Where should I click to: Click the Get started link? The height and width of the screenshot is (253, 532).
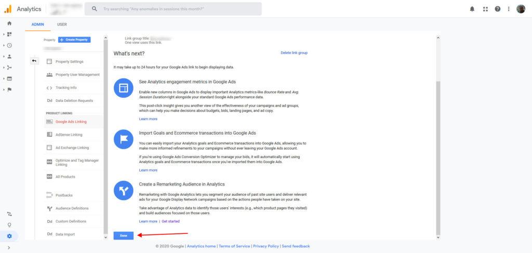[170, 221]
